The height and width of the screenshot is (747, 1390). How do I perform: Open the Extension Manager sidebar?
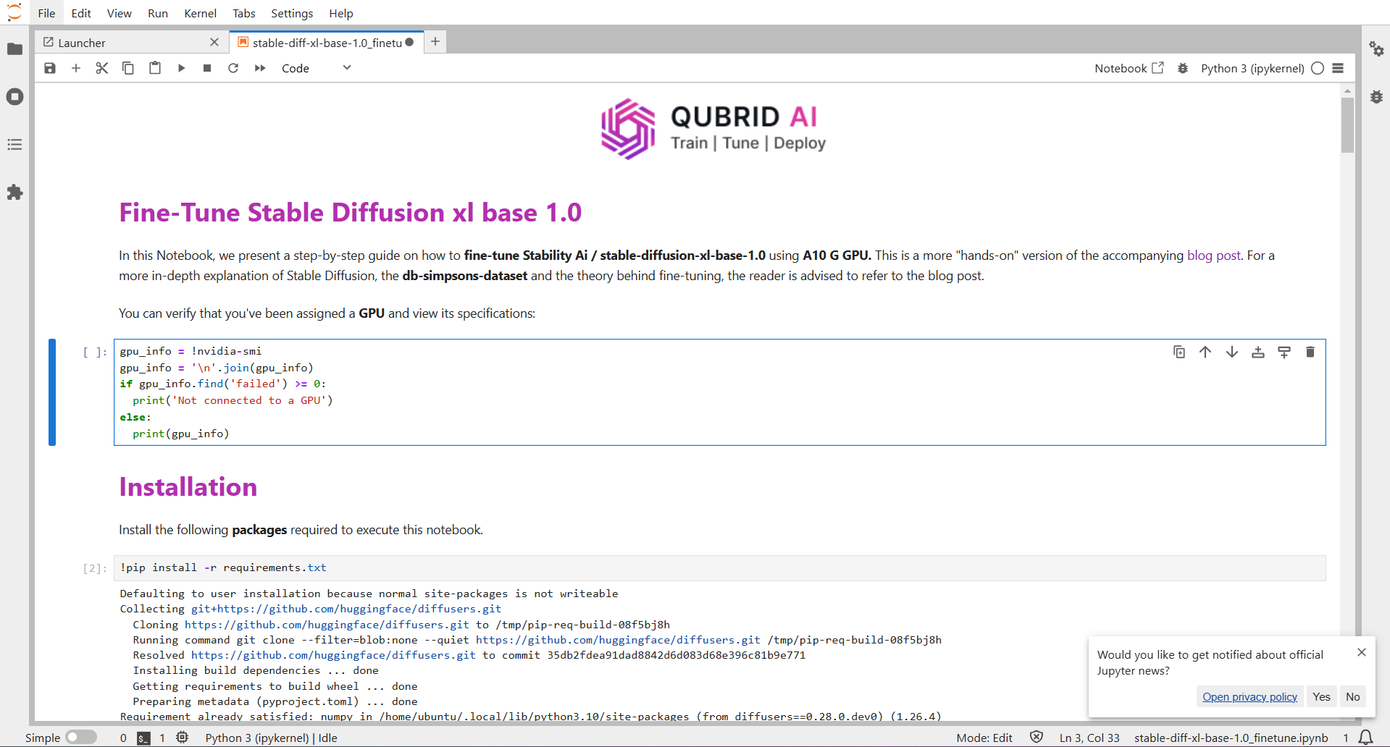coord(14,193)
